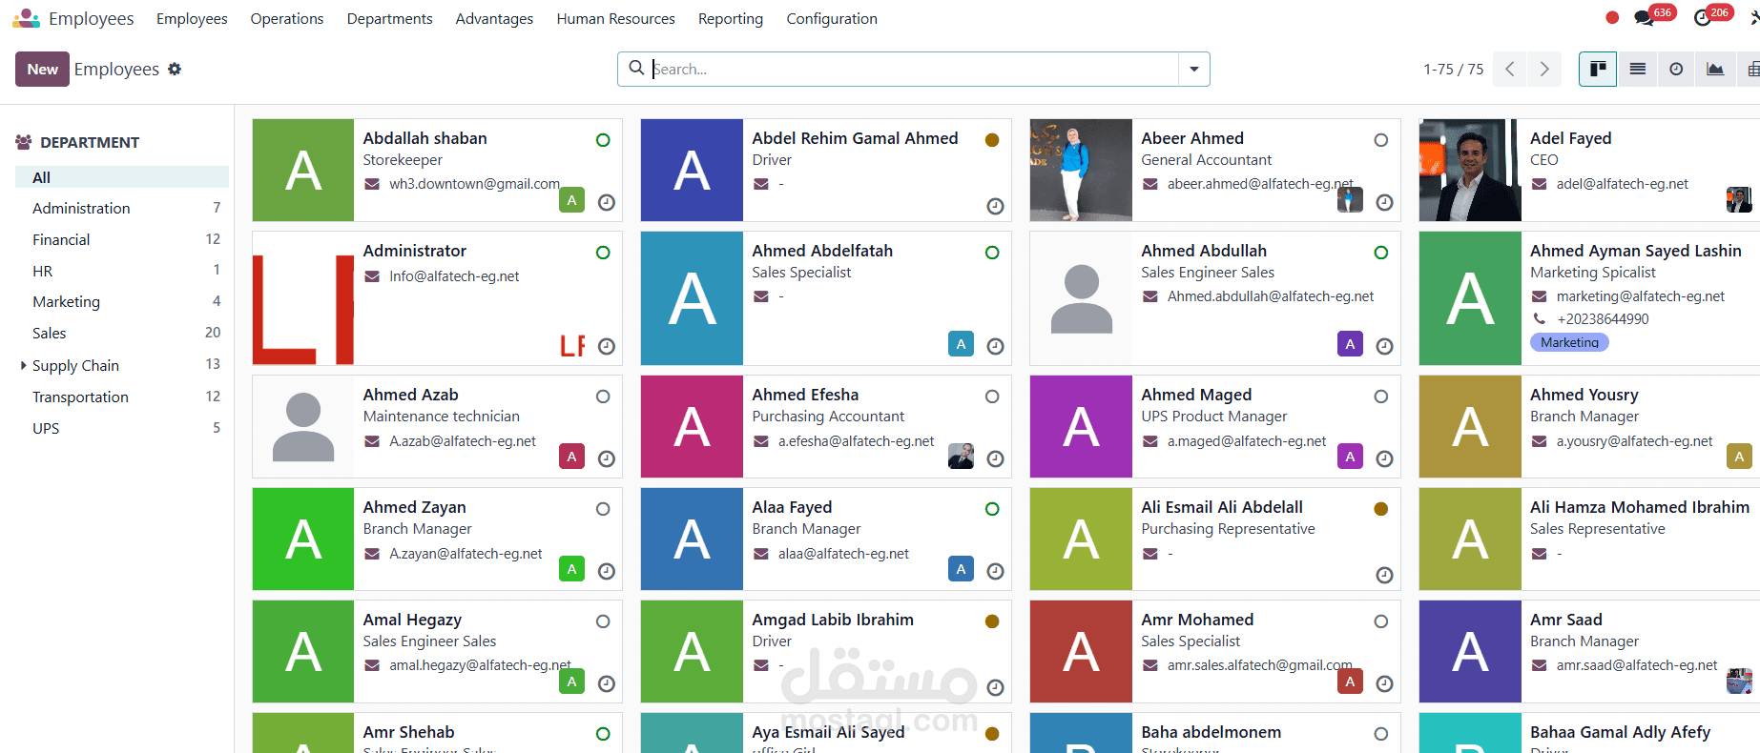Open activity clock on Amgad Labib Ibrahim card

(x=996, y=687)
